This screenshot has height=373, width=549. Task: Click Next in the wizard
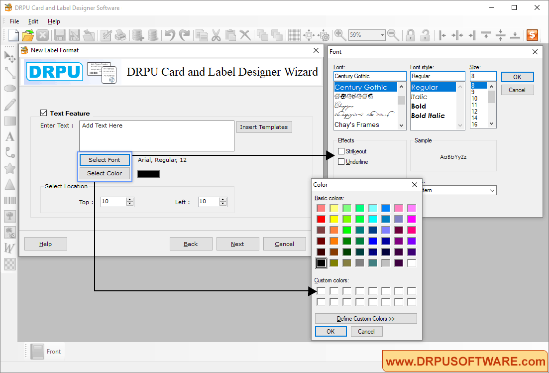pos(237,244)
